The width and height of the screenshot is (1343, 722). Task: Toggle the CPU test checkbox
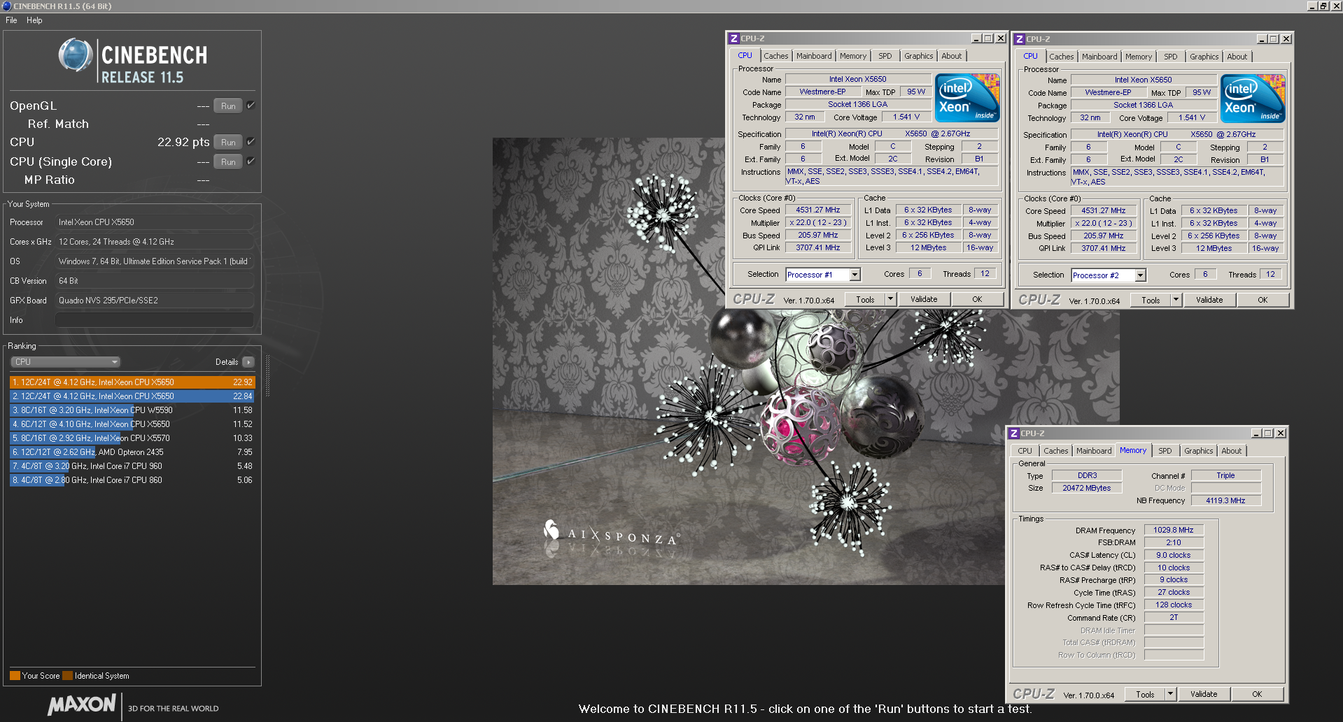pos(251,142)
